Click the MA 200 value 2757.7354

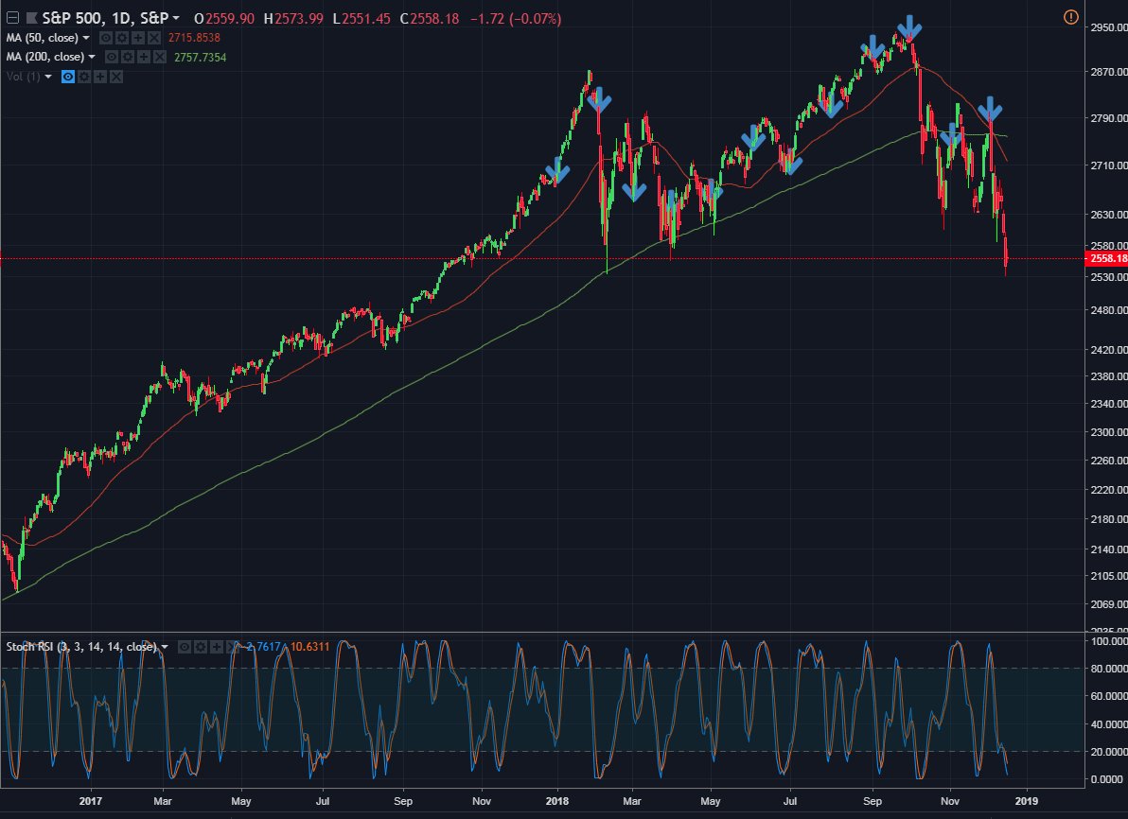[200, 57]
